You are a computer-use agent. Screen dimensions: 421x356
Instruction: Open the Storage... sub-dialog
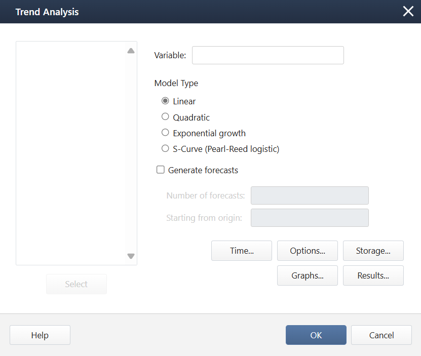(x=373, y=251)
